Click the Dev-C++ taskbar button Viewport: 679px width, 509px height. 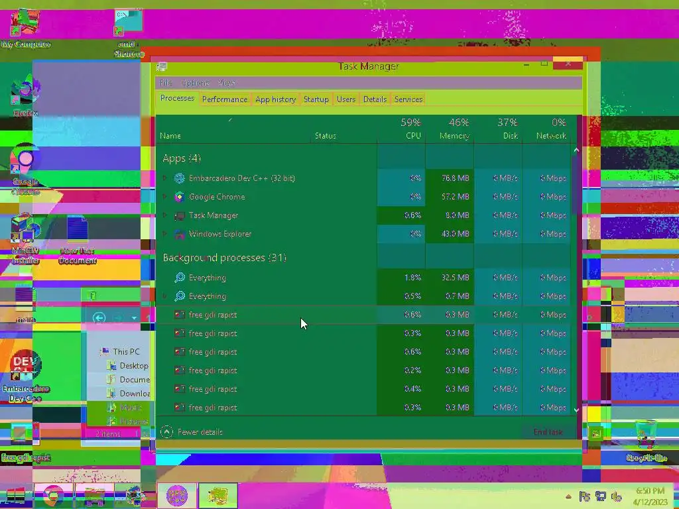coord(176,496)
